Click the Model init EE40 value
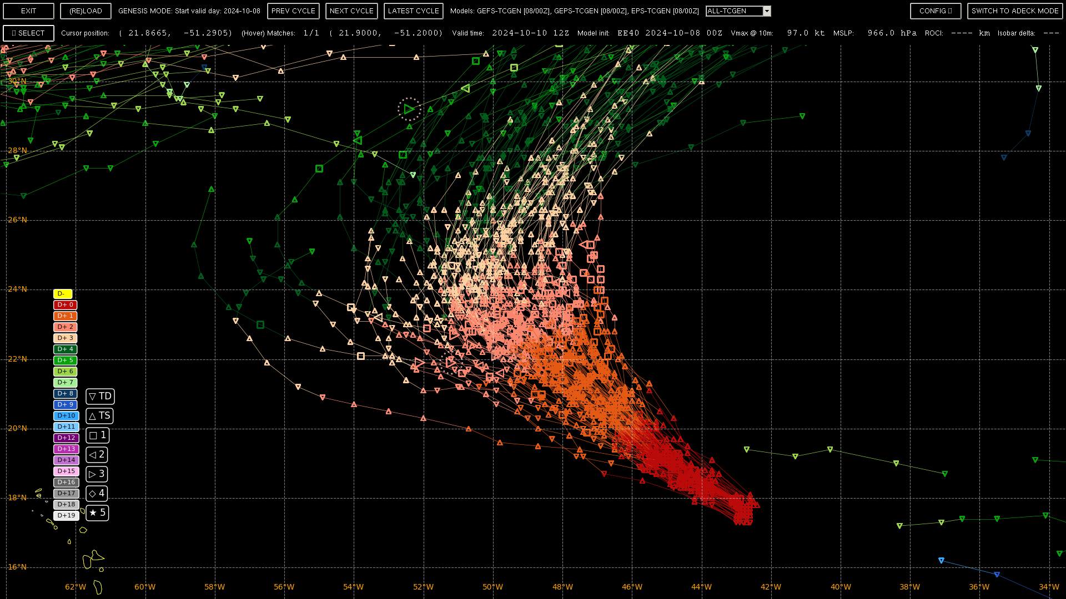 click(x=670, y=33)
